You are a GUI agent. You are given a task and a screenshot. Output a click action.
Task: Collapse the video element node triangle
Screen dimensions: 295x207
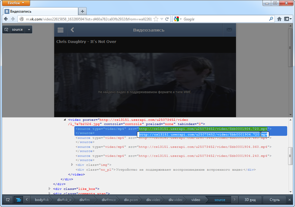[x=65, y=120]
